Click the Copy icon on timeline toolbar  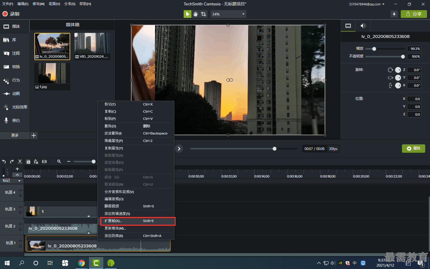click(x=28, y=162)
